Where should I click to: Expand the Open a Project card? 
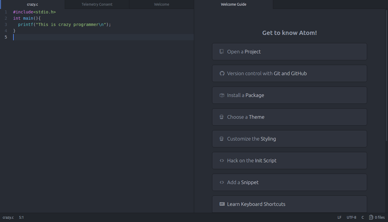[x=289, y=52]
